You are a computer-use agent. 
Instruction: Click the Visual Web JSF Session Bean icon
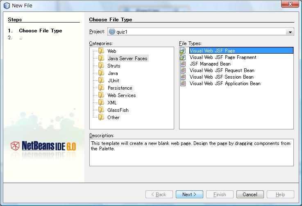point(183,77)
